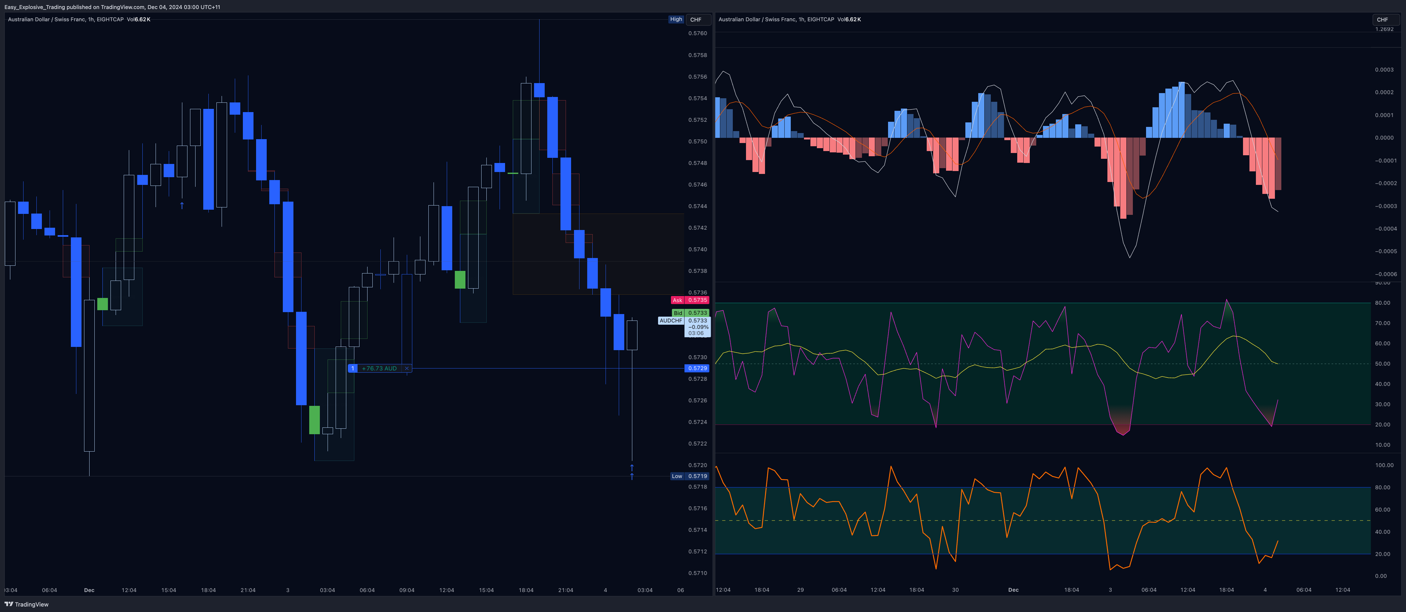This screenshot has height=612, width=1406.
Task: Click the Dec label on right chart time axis
Action: pyautogui.click(x=1013, y=590)
